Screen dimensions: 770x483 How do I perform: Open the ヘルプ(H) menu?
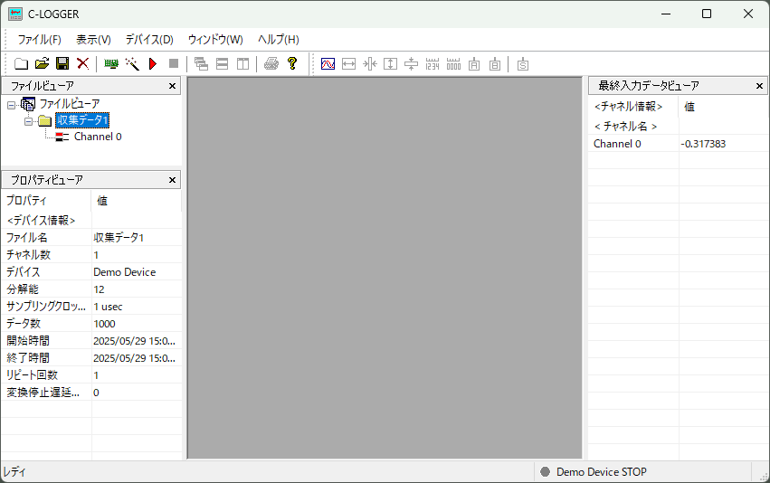[x=278, y=40]
